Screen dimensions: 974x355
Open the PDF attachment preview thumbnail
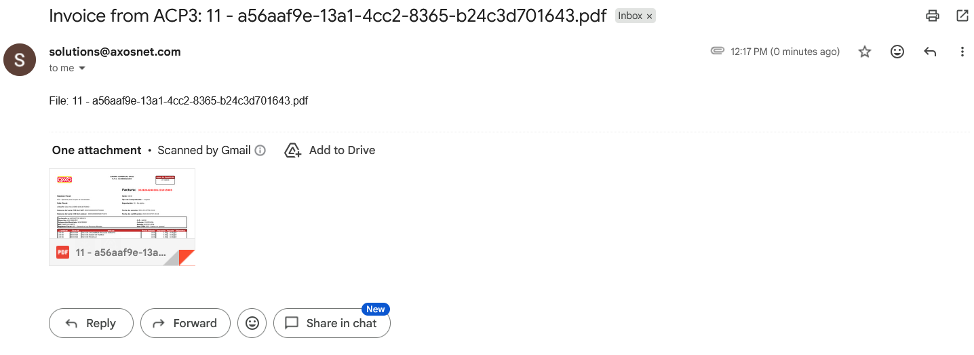pos(122,204)
